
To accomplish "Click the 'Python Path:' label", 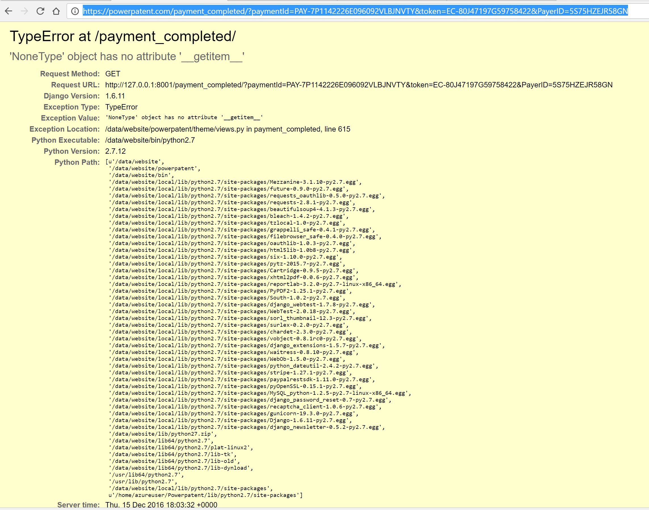I will click(x=77, y=162).
